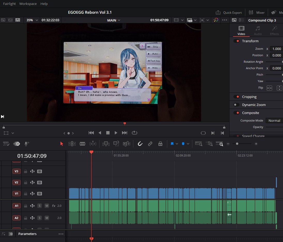Toggle the Linked Selection chain icon
Image resolution: width=283 pixels, height=242 pixels.
point(150,144)
